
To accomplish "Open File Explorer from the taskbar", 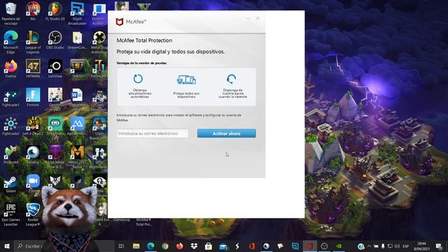I will pyautogui.click(x=136, y=246).
